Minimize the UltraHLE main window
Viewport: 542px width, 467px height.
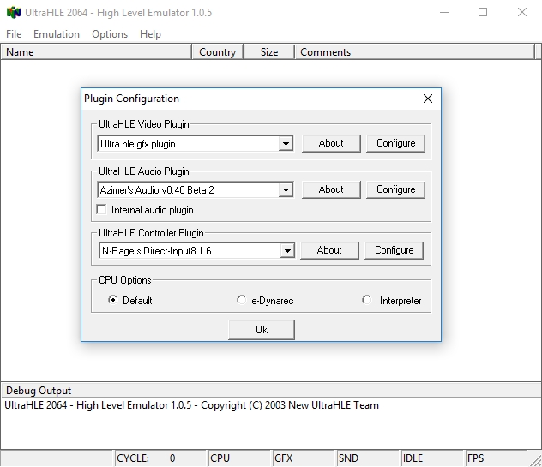(444, 13)
